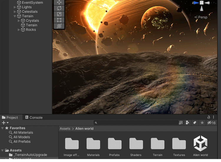Select the Rotate tool in scene toolbar

click(x=59, y=8)
